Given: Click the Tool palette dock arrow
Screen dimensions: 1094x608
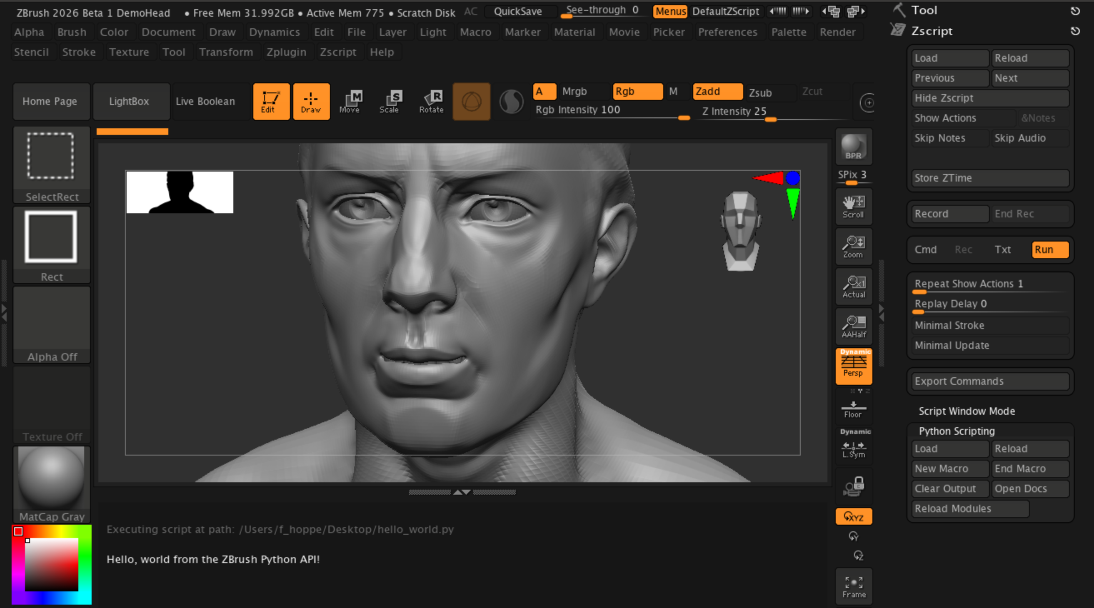Looking at the screenshot, I should (x=1075, y=10).
